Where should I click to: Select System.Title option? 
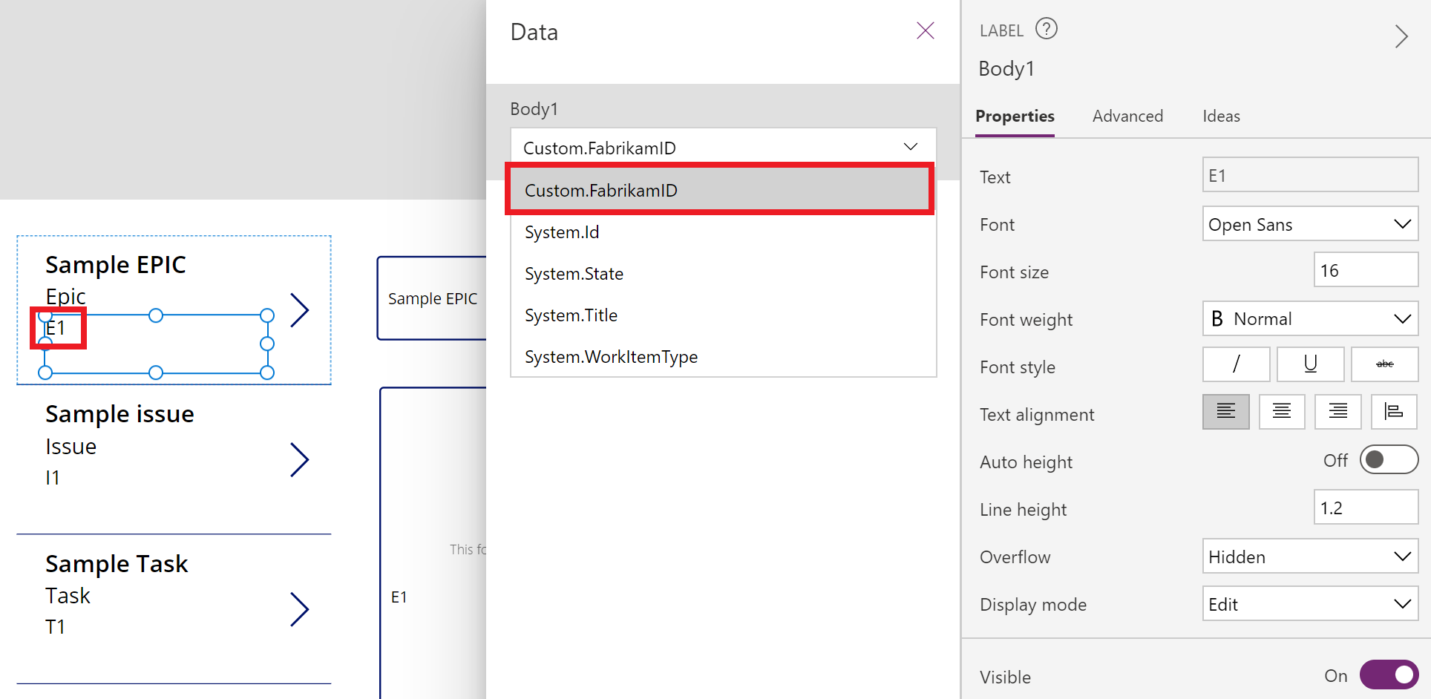pyautogui.click(x=724, y=315)
